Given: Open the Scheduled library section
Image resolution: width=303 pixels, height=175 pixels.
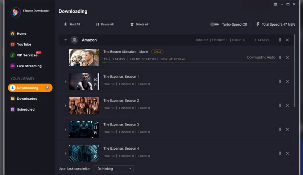Looking at the screenshot, I should [x=22, y=109].
